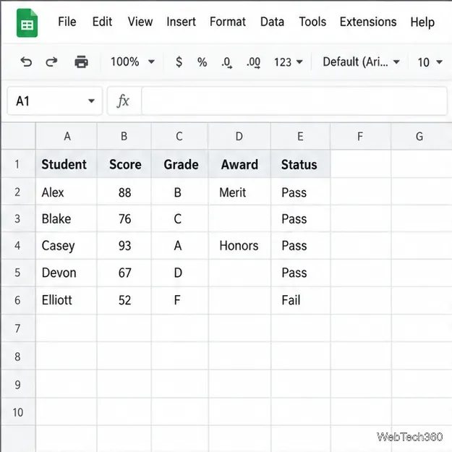
Task: Click the cell containing Elliott
Action: [67, 300]
